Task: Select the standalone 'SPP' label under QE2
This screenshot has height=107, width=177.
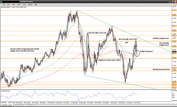Action: [x=127, y=43]
